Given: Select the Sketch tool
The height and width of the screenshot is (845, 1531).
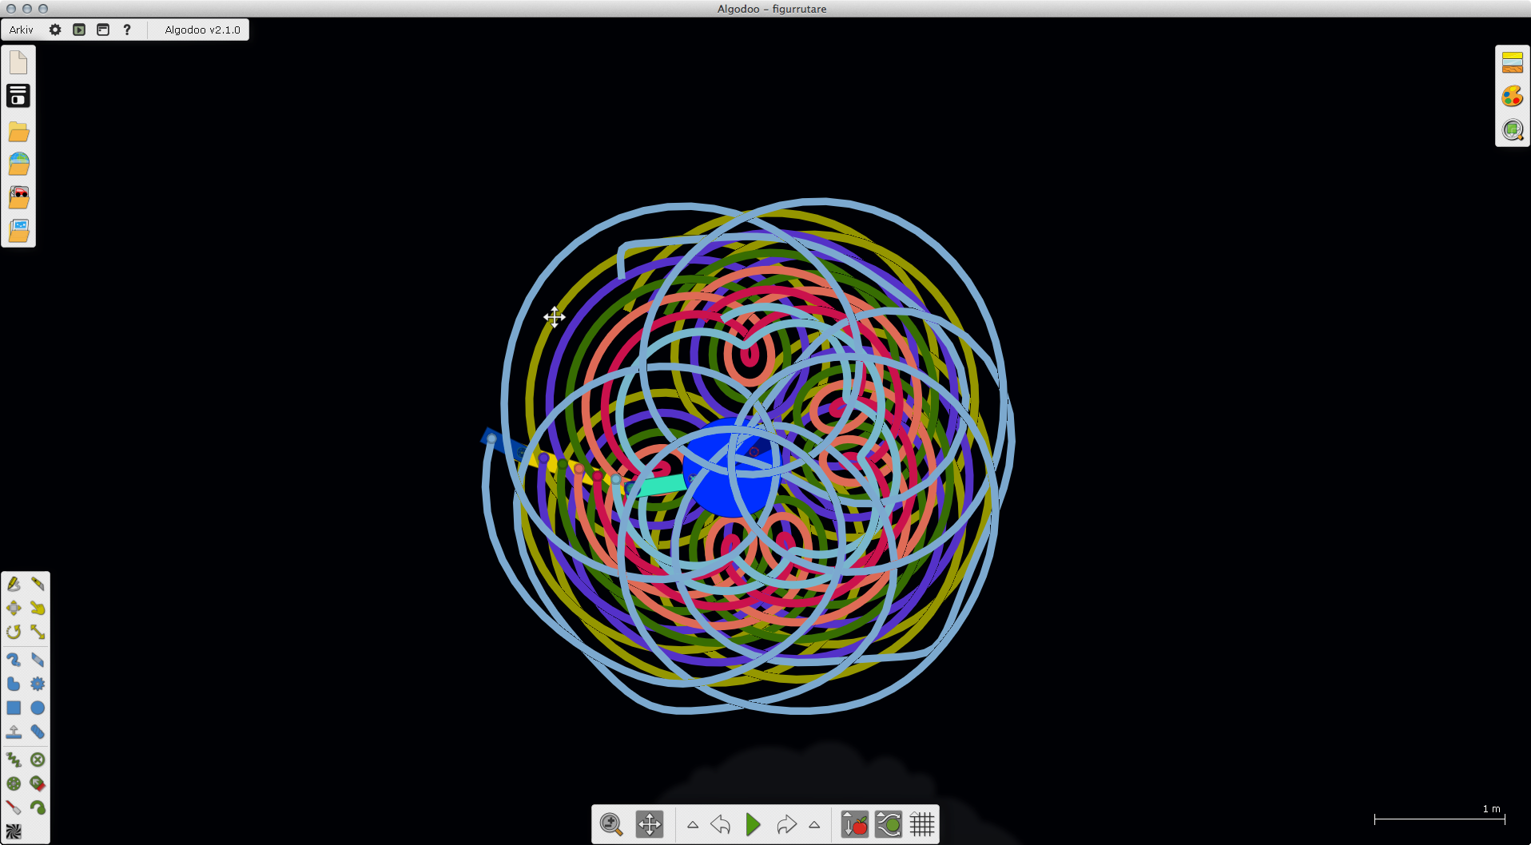Looking at the screenshot, I should coord(14,585).
